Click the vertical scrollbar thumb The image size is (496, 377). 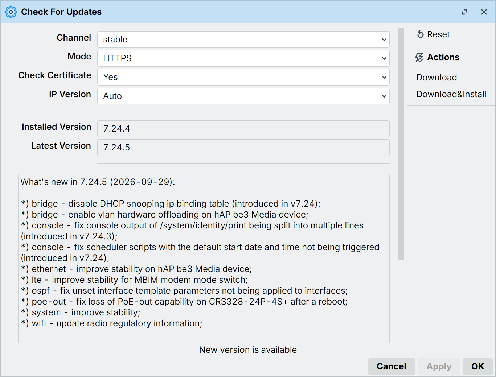[x=401, y=144]
